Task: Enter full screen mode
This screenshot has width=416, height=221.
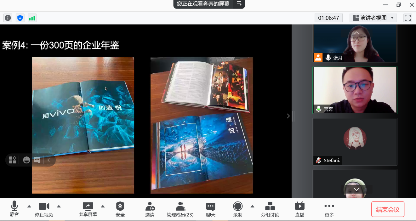Action: click(407, 18)
